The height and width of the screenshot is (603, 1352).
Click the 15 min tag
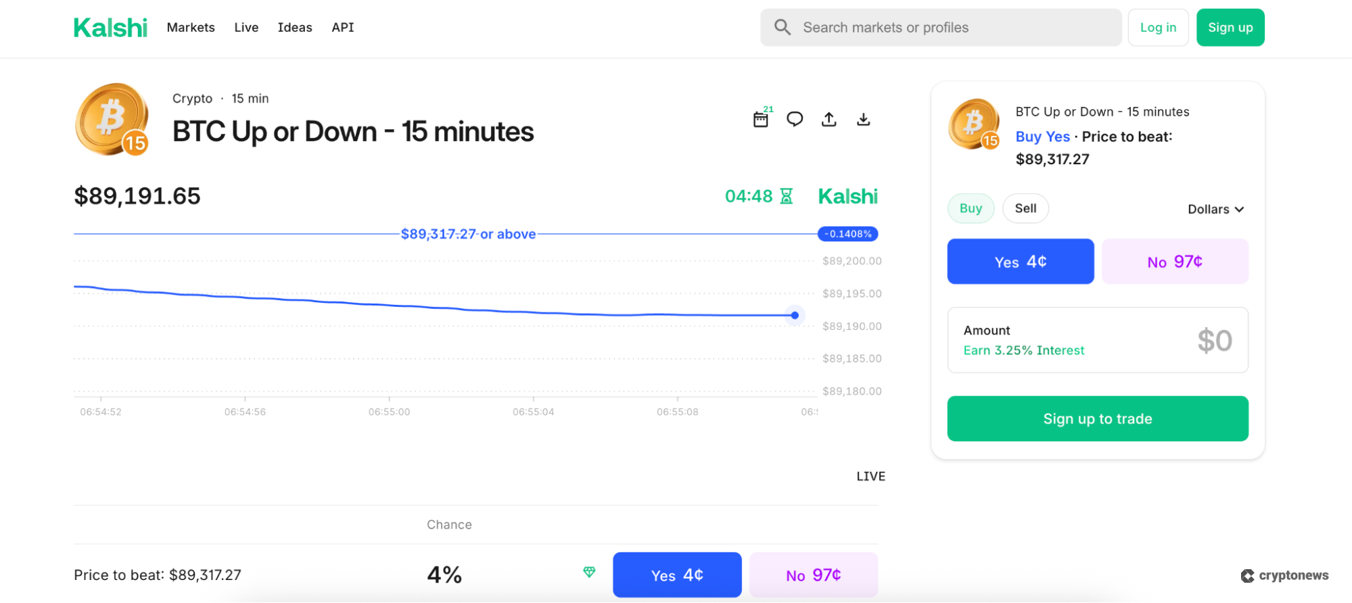[x=250, y=99]
